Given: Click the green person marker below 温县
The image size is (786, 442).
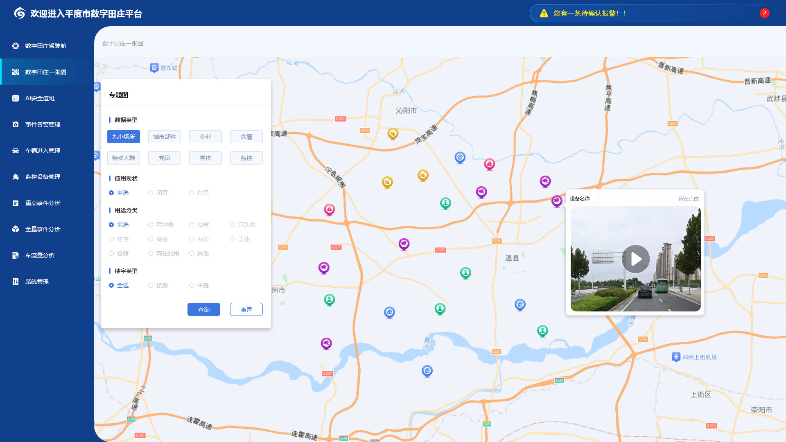Looking at the screenshot, I should [x=465, y=273].
